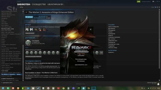The image size is (161, 90).
Task: Open Центр сообщества link
Action: pyautogui.click(x=113, y=27)
